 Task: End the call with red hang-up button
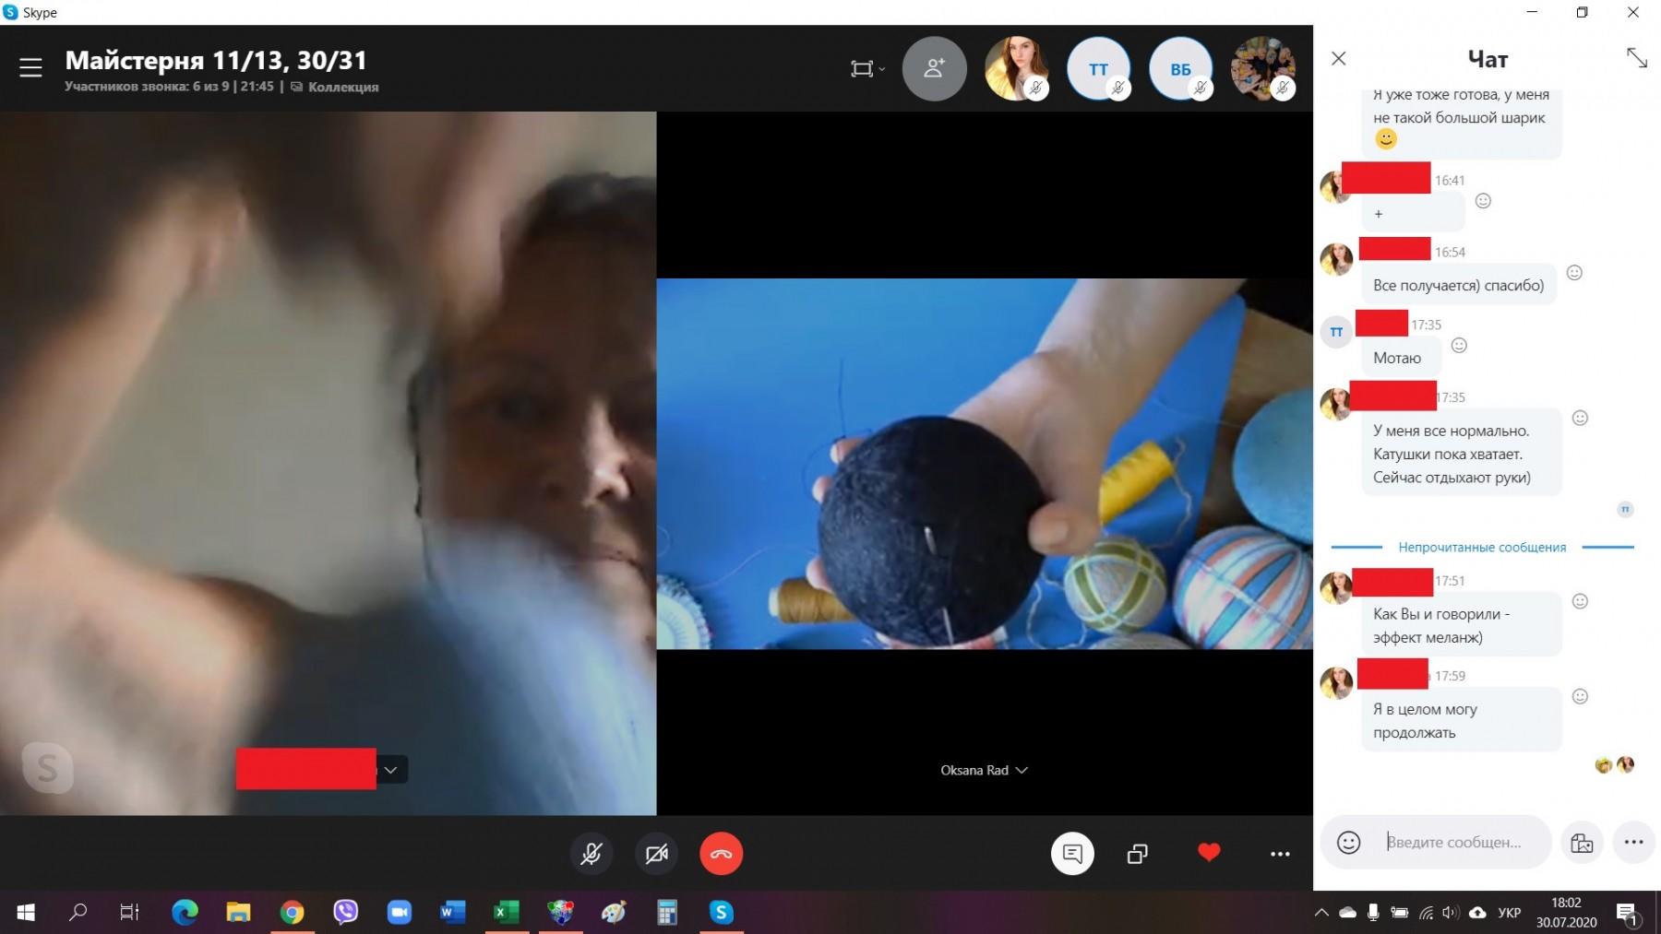point(721,854)
